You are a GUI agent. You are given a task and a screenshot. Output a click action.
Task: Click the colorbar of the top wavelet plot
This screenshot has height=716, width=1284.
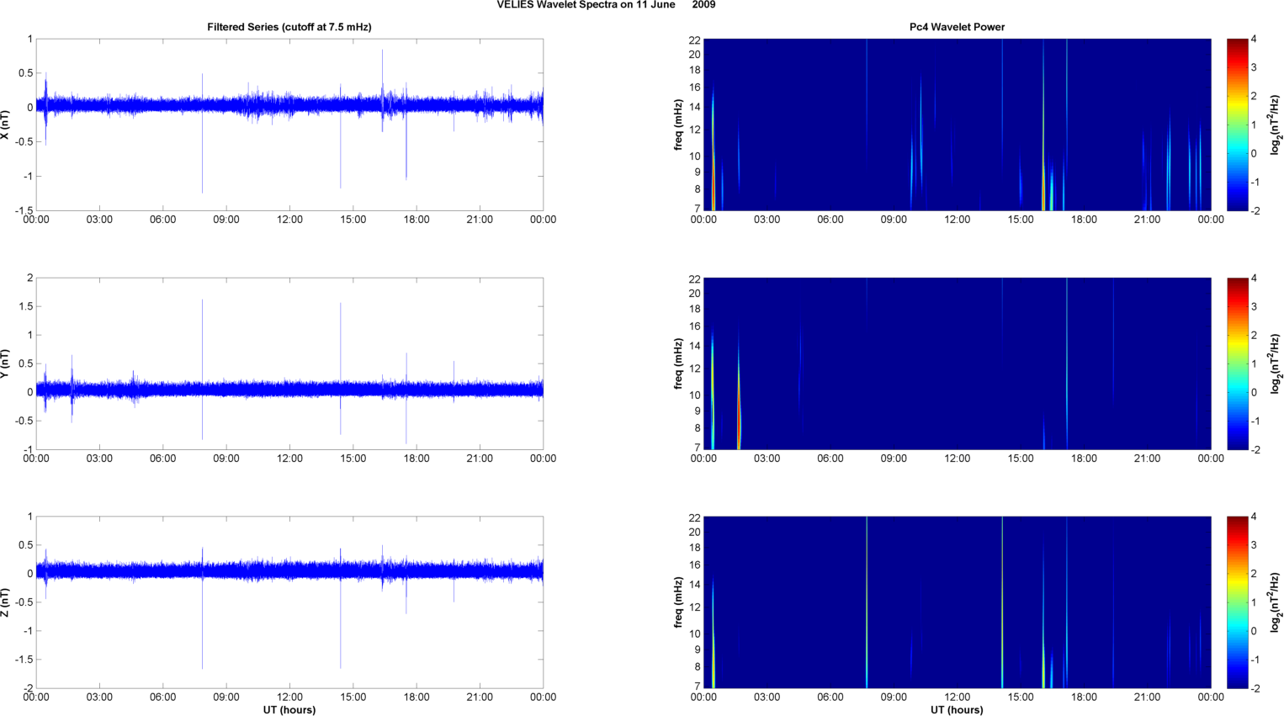click(x=1237, y=125)
